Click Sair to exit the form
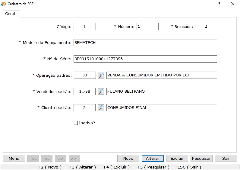Image resolution: width=240 pixels, height=170 pixels. 226,159
